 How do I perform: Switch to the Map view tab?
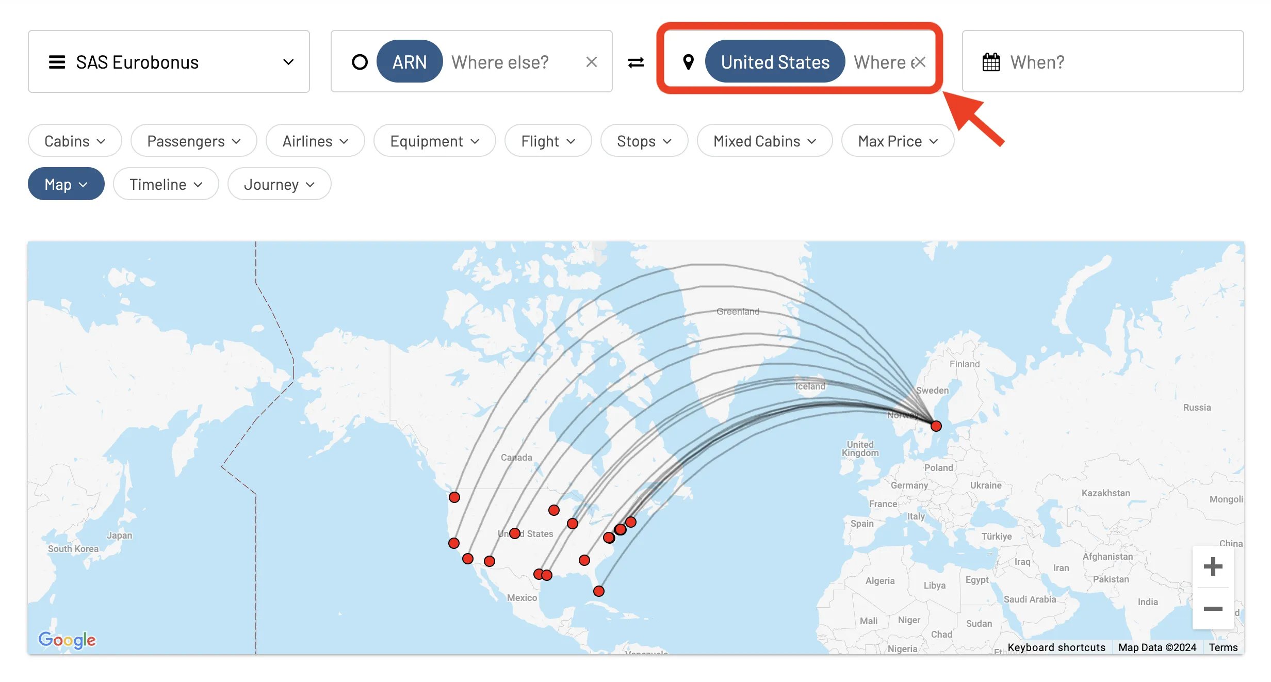click(66, 184)
